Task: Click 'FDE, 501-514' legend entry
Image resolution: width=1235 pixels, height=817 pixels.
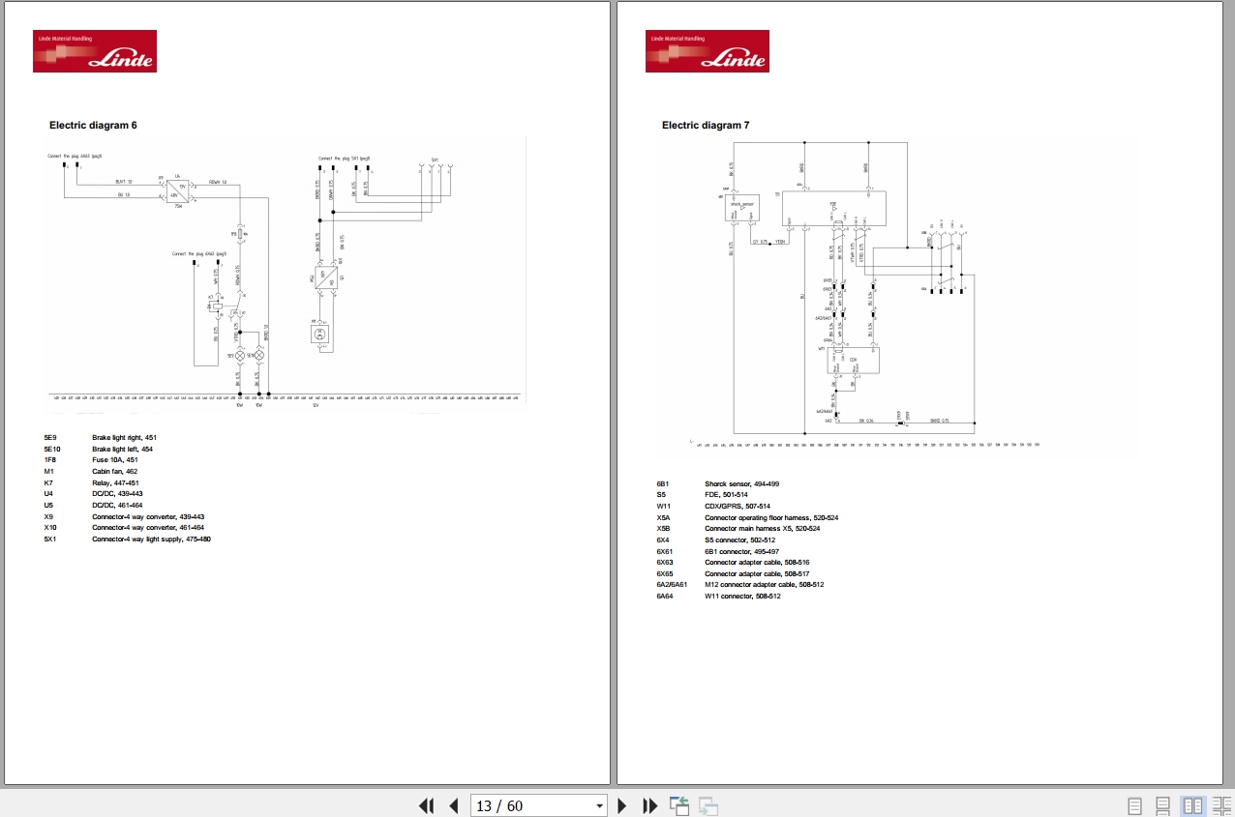Action: point(727,494)
